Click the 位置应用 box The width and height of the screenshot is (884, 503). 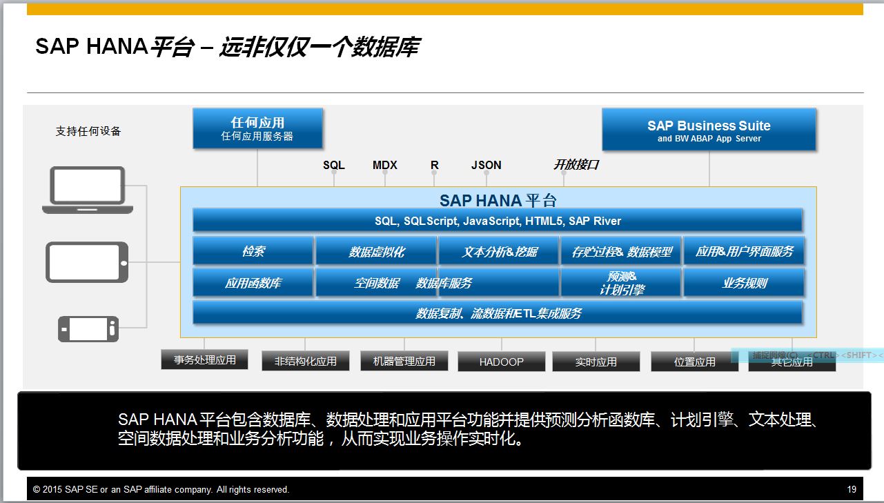point(694,362)
